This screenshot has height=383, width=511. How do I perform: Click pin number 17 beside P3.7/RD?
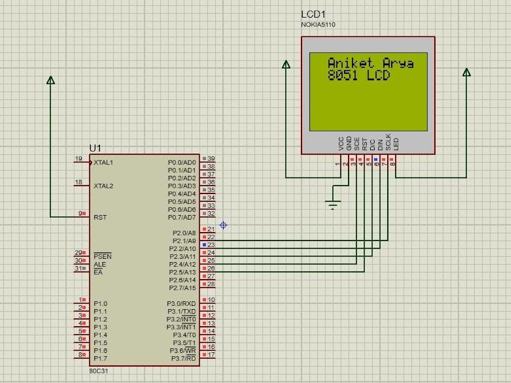point(211,354)
